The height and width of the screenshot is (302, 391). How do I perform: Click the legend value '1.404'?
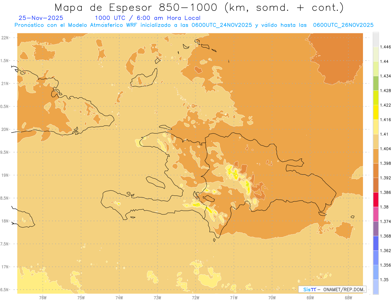tap(386, 149)
